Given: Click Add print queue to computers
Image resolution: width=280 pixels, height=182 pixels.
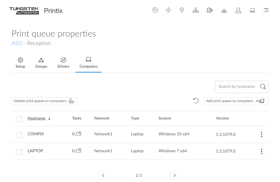Looking at the screenshot, I should [236, 101].
